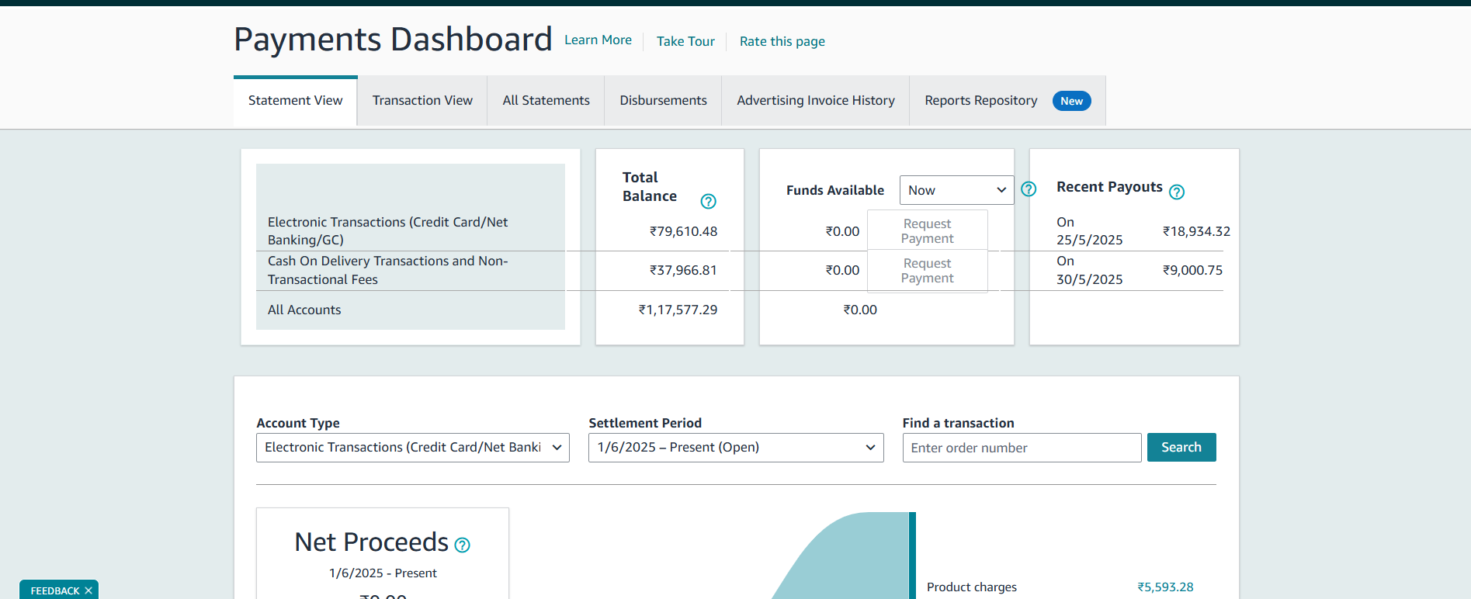Expand the Account Type dropdown
1471x599 pixels.
click(x=413, y=448)
